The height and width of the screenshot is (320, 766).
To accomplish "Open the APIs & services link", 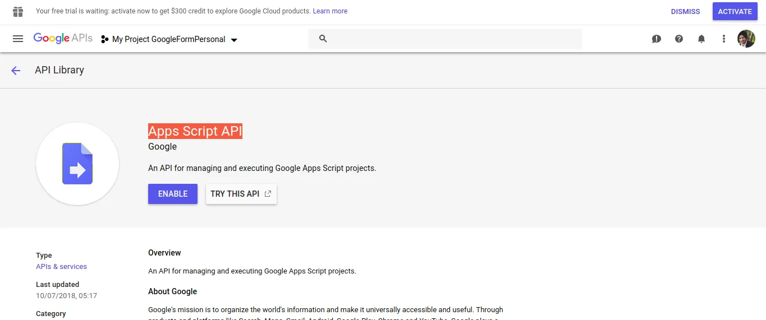I will (61, 267).
